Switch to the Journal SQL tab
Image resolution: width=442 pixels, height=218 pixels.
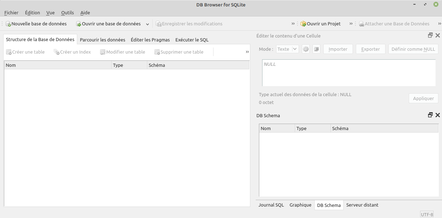pyautogui.click(x=271, y=205)
